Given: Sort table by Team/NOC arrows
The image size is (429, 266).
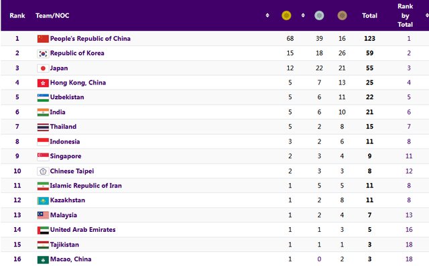Looking at the screenshot, I should point(267,15).
